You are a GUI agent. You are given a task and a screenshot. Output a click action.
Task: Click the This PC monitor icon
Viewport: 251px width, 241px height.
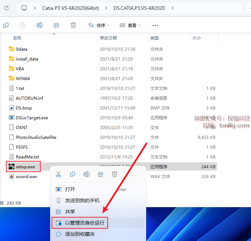coord(24,8)
